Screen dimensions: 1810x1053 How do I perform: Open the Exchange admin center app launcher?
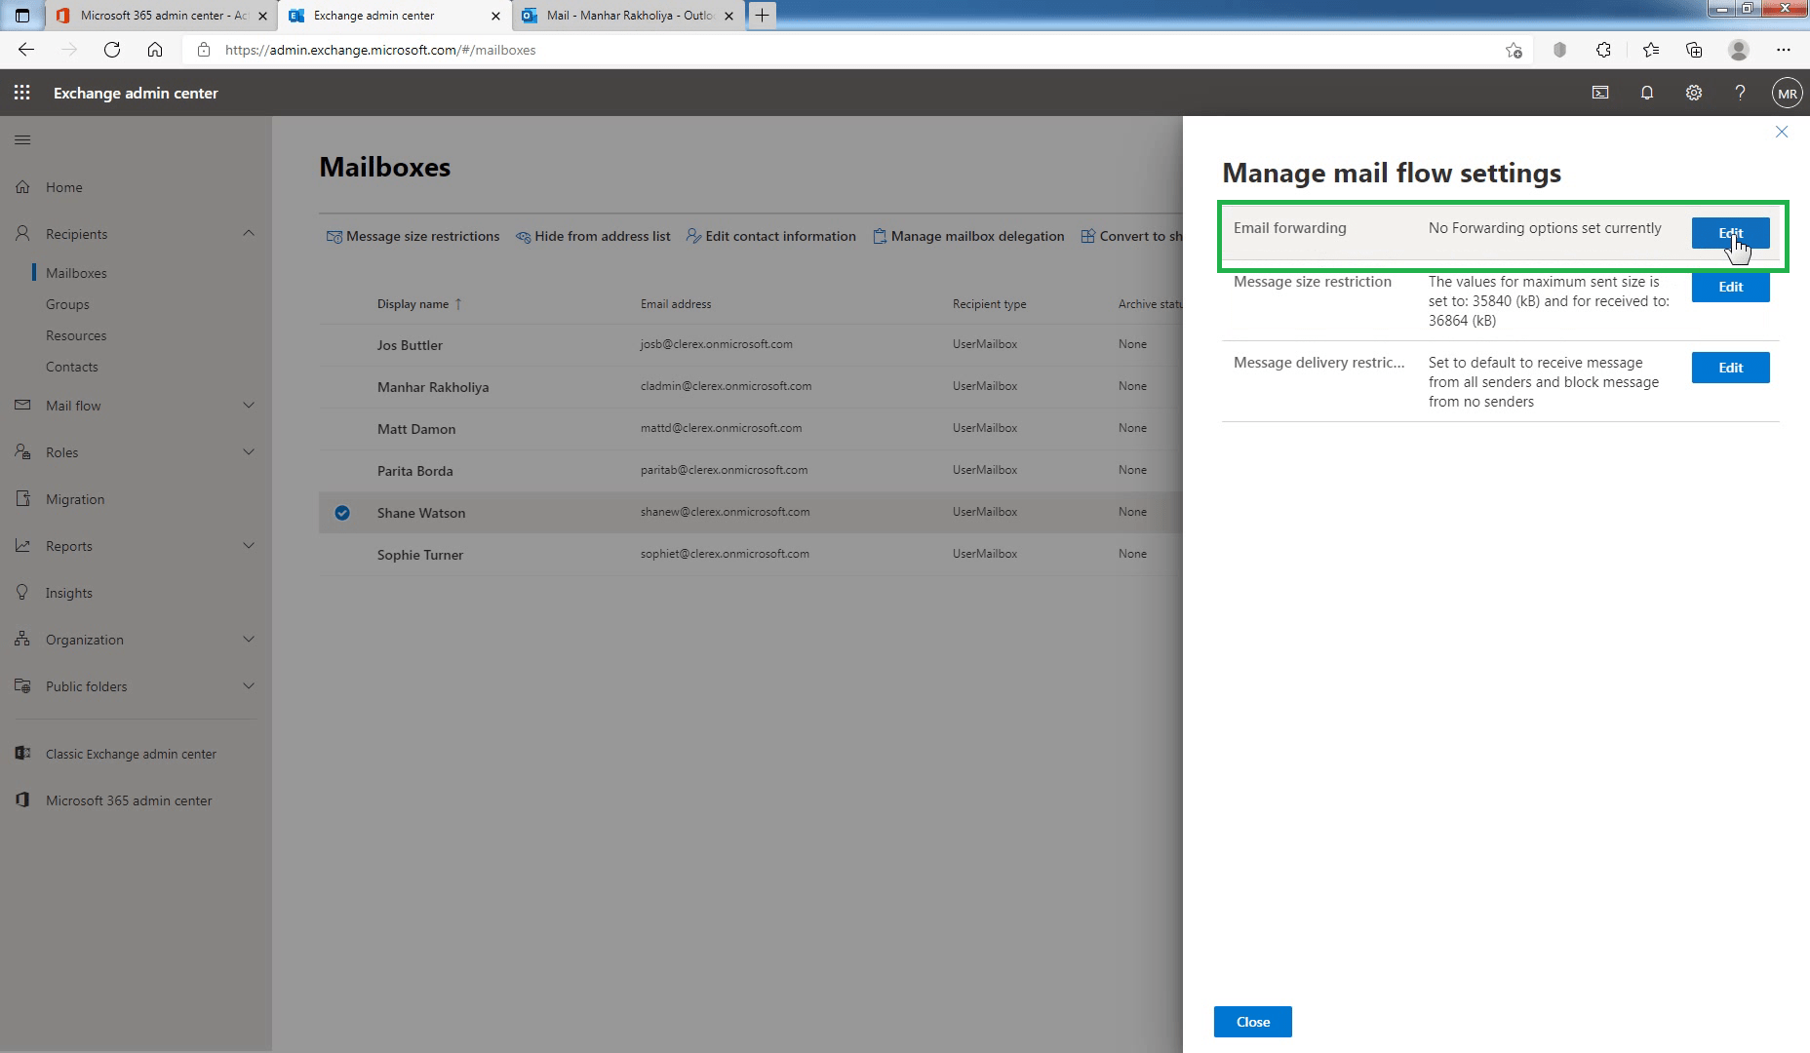tap(21, 93)
